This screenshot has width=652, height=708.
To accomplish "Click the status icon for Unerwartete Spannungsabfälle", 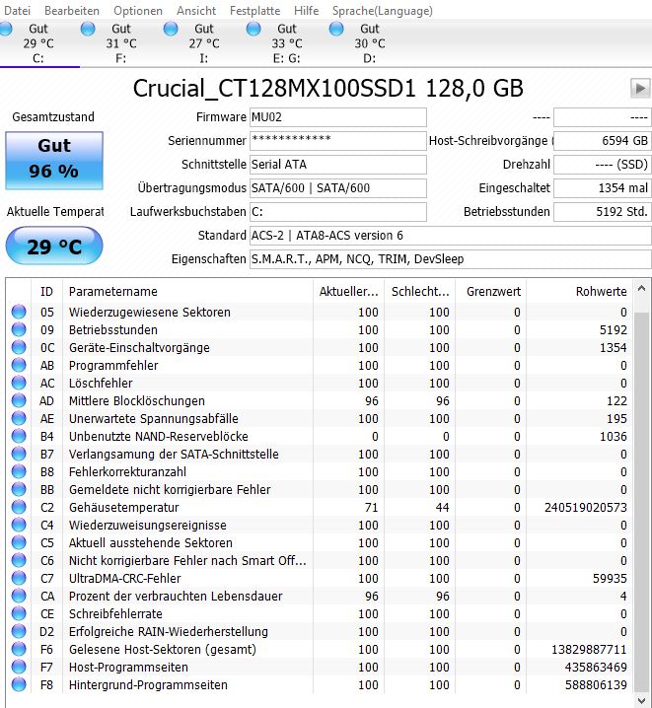I will coord(19,418).
